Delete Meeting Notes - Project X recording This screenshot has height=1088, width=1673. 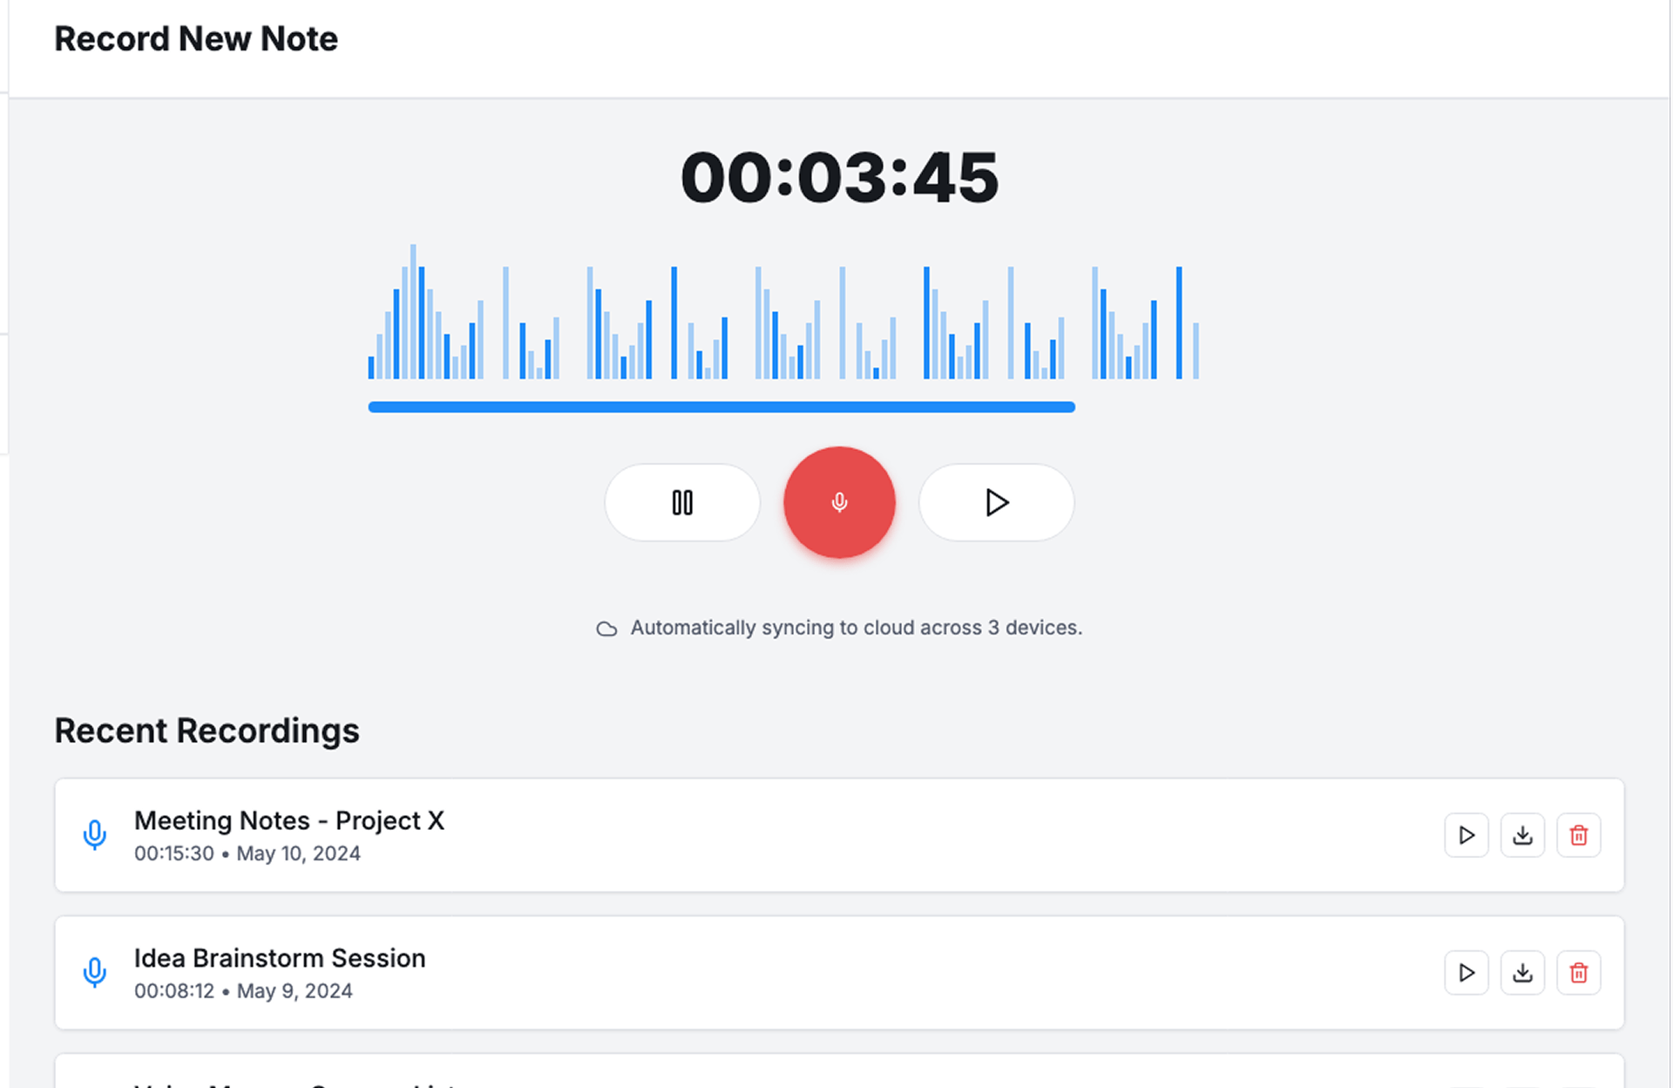[x=1578, y=835]
